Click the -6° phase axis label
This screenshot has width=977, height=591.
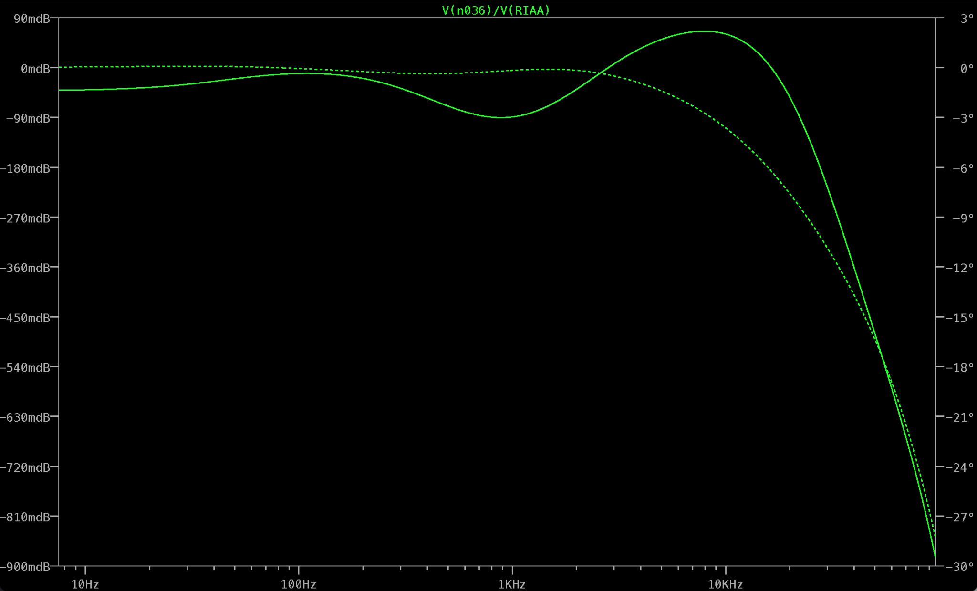click(x=963, y=168)
